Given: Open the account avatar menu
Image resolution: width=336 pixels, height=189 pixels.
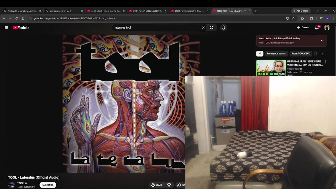Looking at the screenshot, I should [327, 28].
